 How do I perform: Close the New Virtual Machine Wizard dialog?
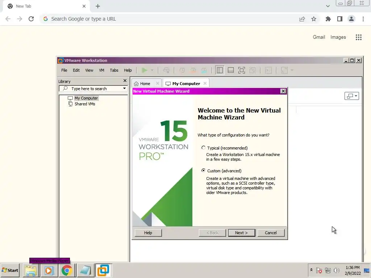[x=283, y=91]
